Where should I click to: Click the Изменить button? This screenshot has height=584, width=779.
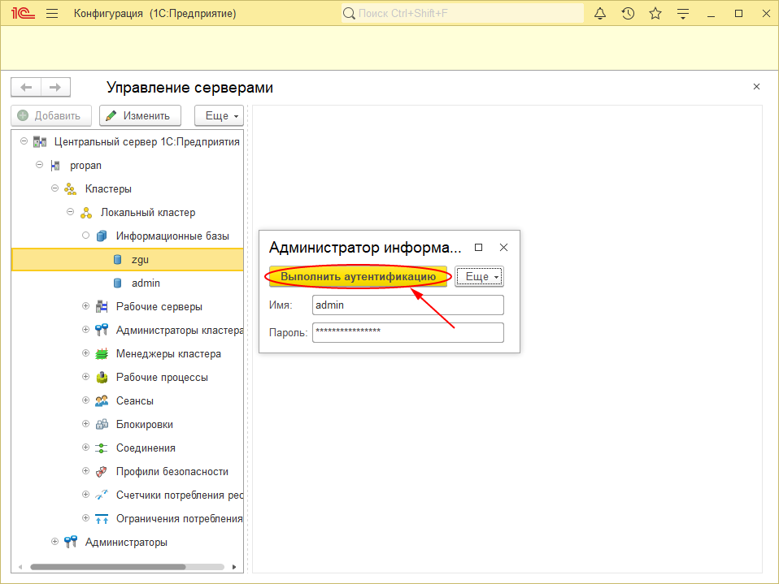[140, 115]
